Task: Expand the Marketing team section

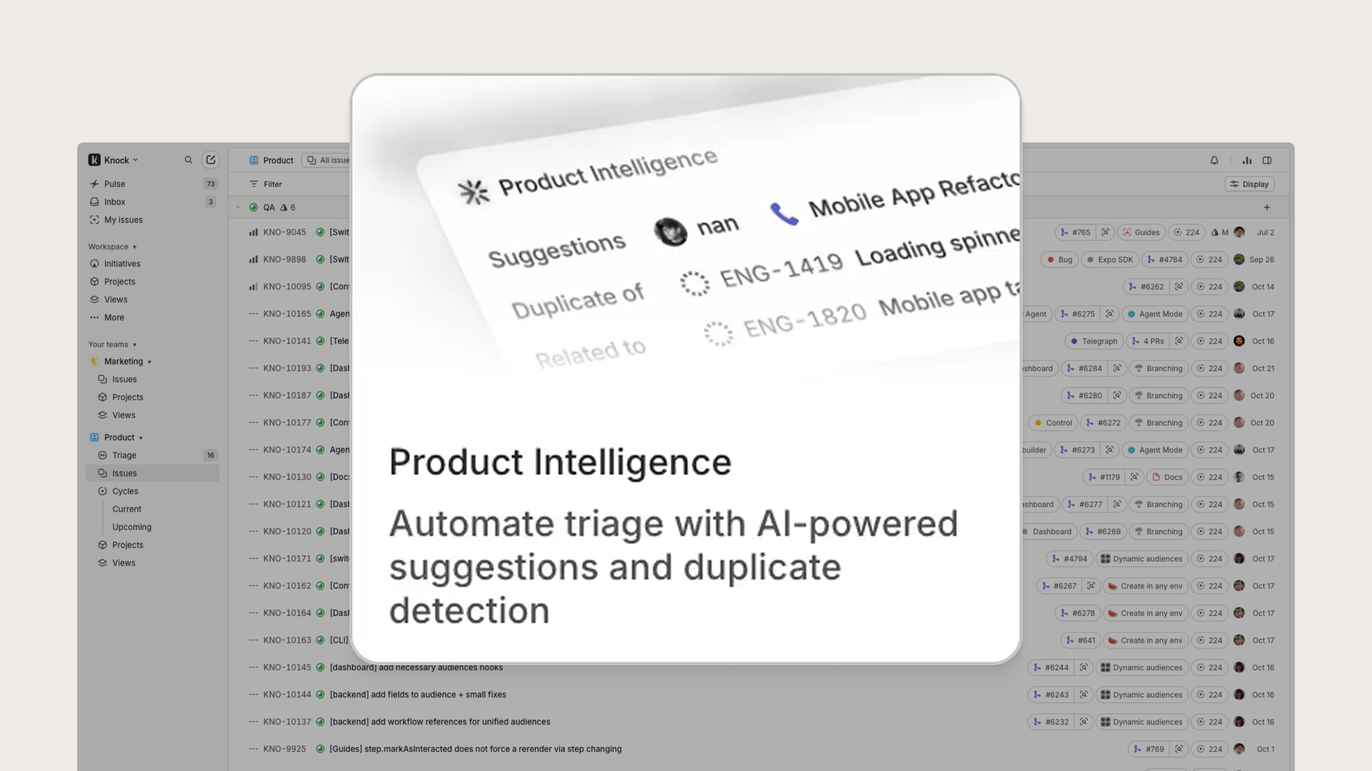Action: (x=148, y=361)
